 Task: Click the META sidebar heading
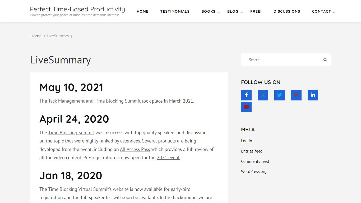[x=248, y=130]
